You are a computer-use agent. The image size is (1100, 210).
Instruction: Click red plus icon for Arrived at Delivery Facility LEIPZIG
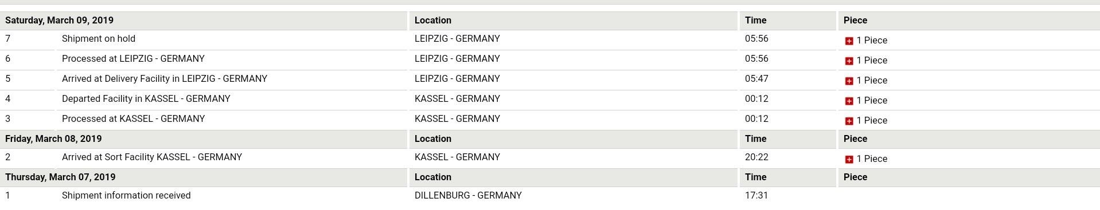click(x=849, y=81)
